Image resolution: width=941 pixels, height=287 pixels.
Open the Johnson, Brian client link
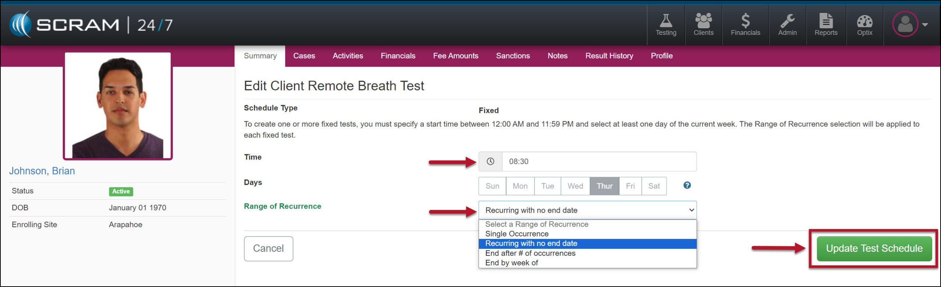[x=42, y=171]
